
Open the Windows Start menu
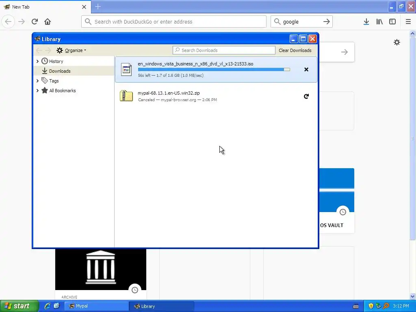click(x=19, y=306)
